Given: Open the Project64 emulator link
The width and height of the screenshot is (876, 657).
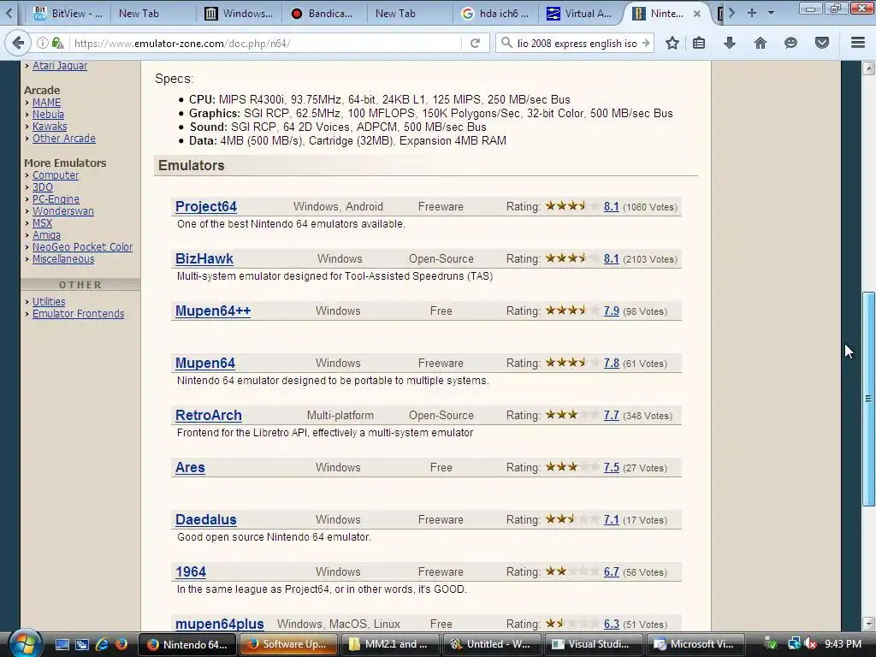Looking at the screenshot, I should click(206, 206).
